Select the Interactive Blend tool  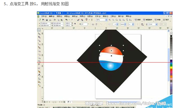click(x=39, y=71)
